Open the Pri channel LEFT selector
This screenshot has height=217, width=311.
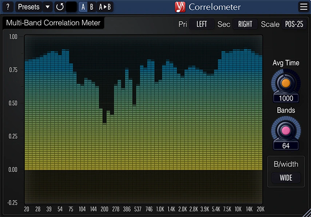click(202, 24)
